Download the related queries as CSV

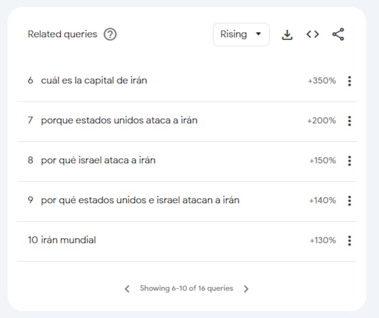(287, 34)
